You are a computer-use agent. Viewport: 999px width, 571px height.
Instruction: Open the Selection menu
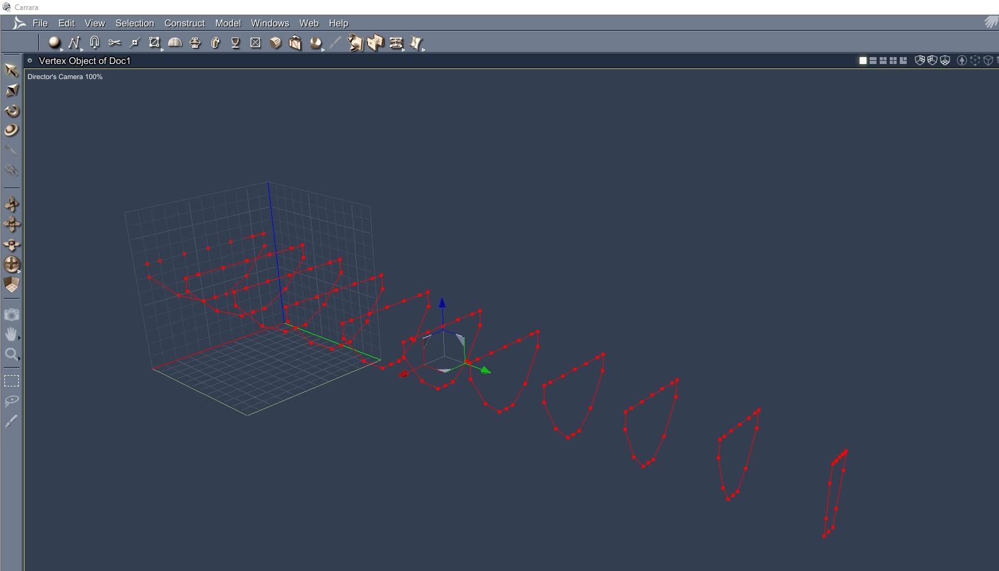click(x=134, y=23)
